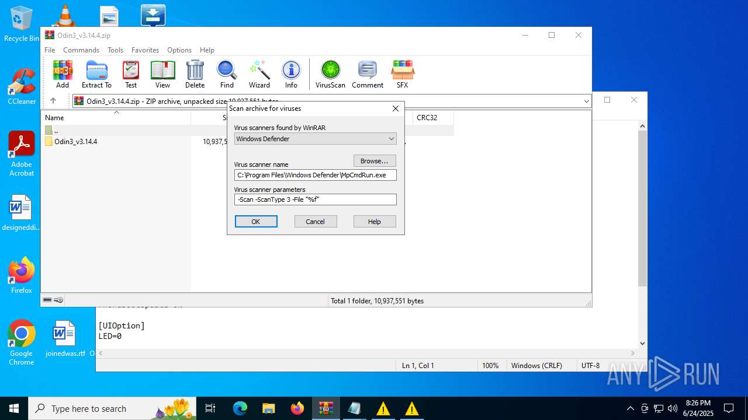
Task: Open Microsoft Edge from taskbar
Action: [x=240, y=408]
